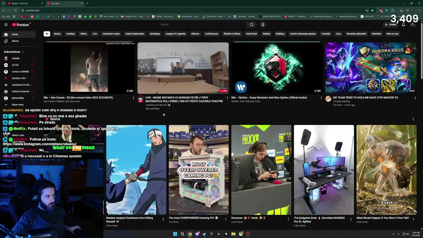The width and height of the screenshot is (423, 238).
Task: Open the Justitiarul De Berceni channel avatar
Action: [x=140, y=99]
